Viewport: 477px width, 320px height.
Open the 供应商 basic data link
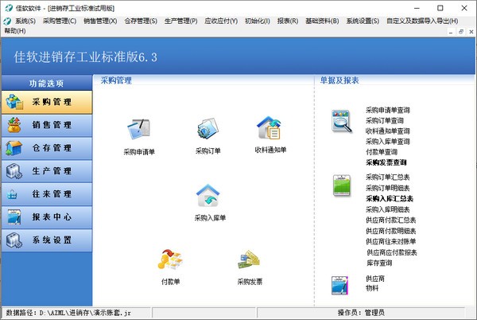375,279
